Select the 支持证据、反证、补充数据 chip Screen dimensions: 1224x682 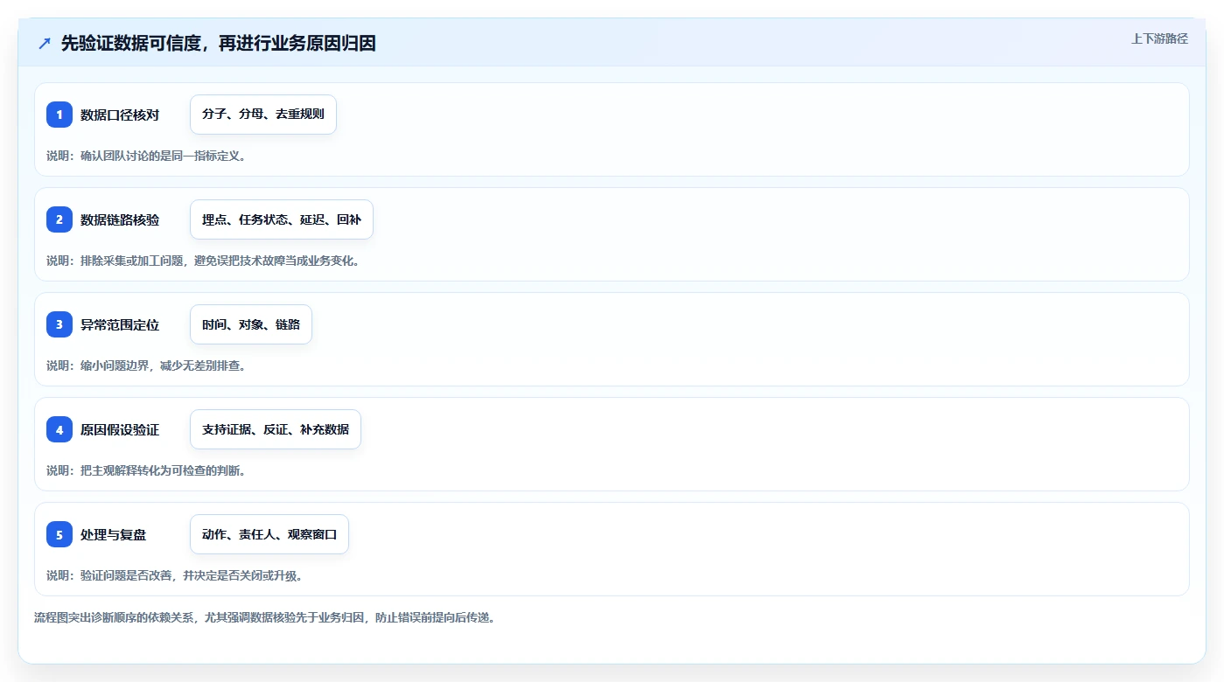276,429
